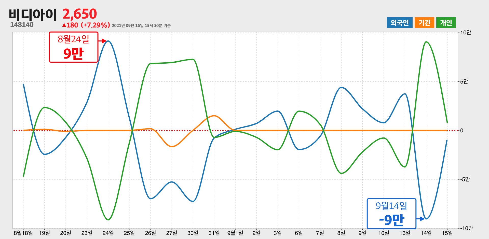The image size is (489, 239).
Task: Click the x-axis label 6일
Action: coord(299,233)
